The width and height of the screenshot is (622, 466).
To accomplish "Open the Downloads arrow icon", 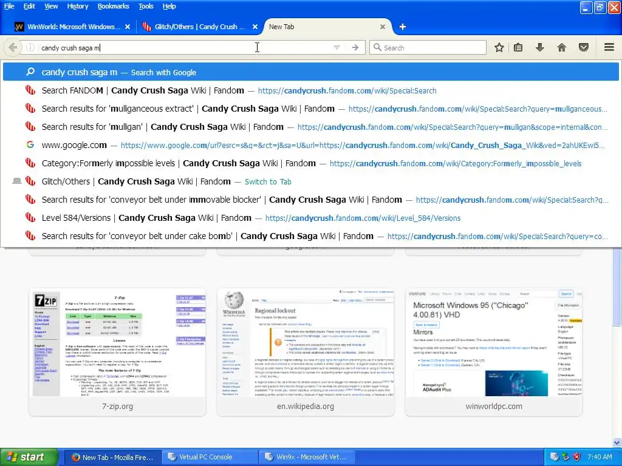I will click(539, 47).
